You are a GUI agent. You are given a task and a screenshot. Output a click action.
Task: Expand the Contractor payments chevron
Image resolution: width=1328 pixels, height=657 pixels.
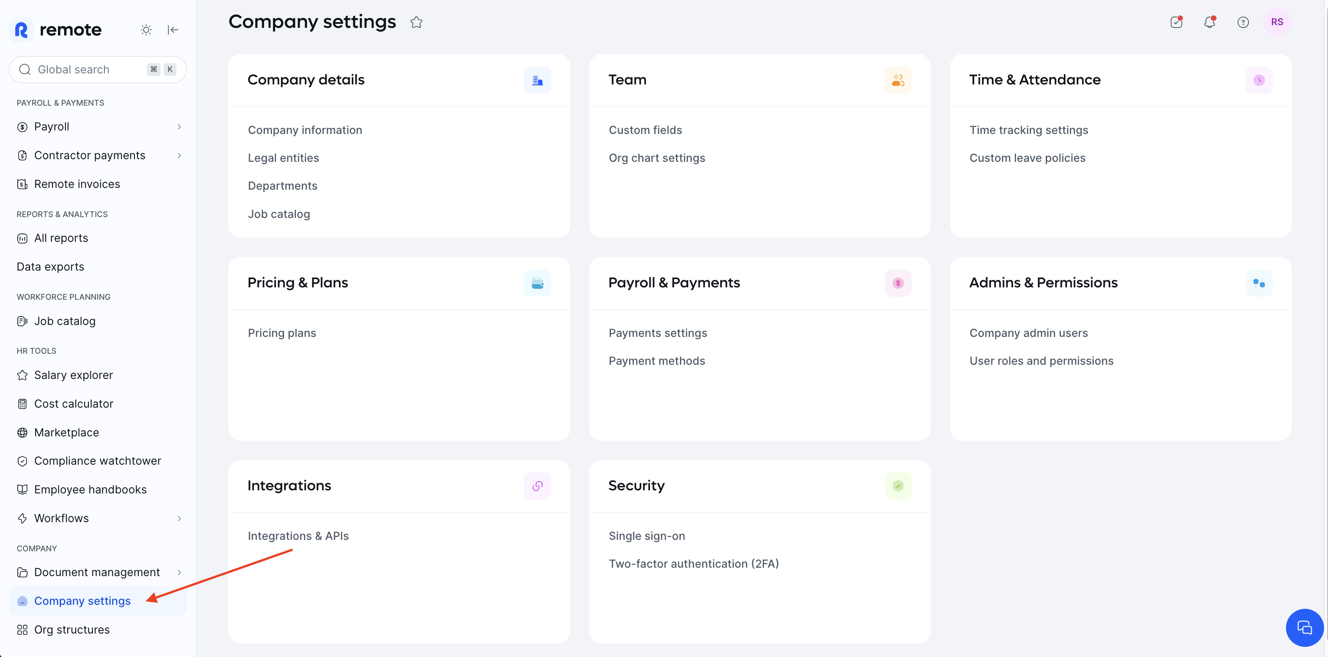coord(179,156)
